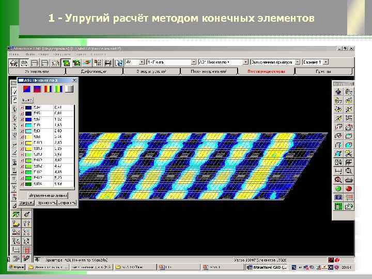Image resolution: width=372 pixels, height=279 pixels.
Task: Open the 'Эпюры усилий' tab
Action: coord(151,71)
